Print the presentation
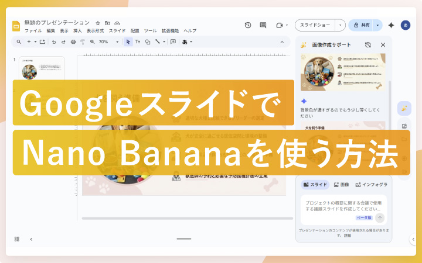Screen dimensions: 422x263 [x=73, y=42]
